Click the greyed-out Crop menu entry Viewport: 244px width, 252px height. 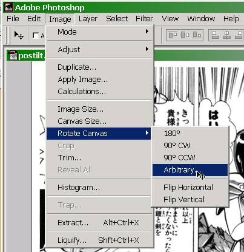(99, 146)
